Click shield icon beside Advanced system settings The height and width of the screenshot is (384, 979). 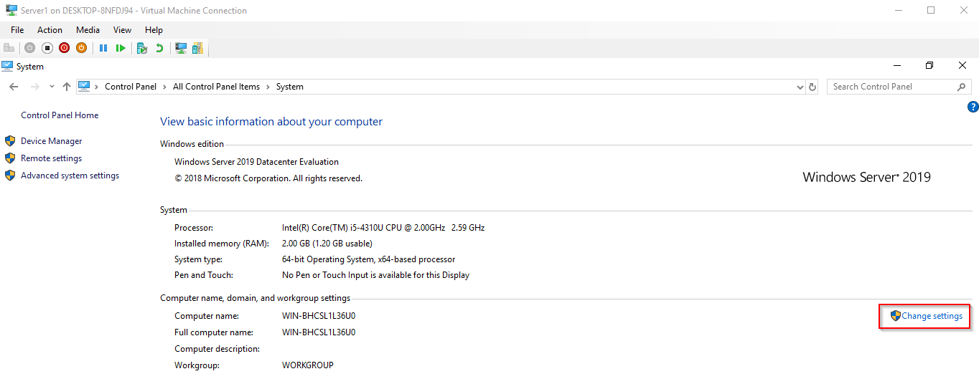click(x=10, y=176)
